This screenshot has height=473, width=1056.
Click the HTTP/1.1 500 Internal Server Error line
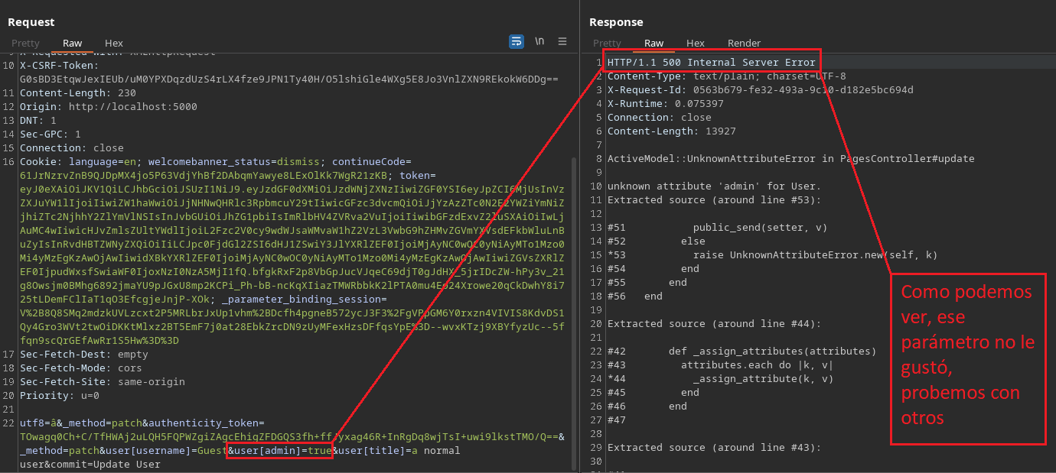coord(711,63)
